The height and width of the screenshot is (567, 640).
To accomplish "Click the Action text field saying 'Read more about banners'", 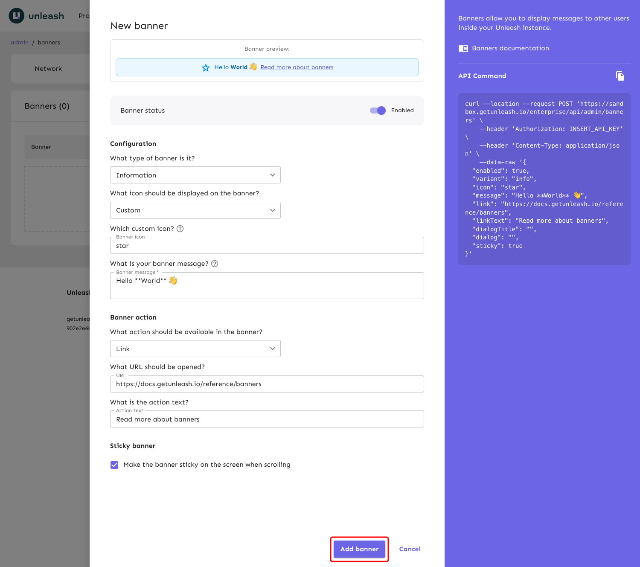I will click(267, 419).
